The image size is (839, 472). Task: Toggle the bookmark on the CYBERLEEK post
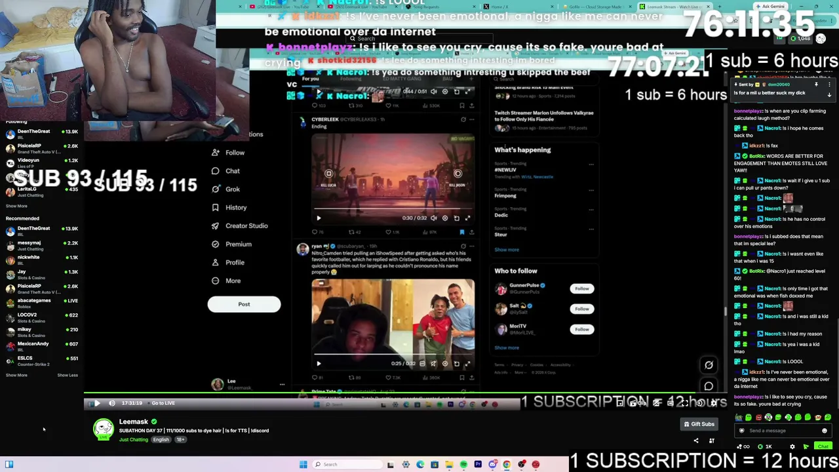(461, 232)
